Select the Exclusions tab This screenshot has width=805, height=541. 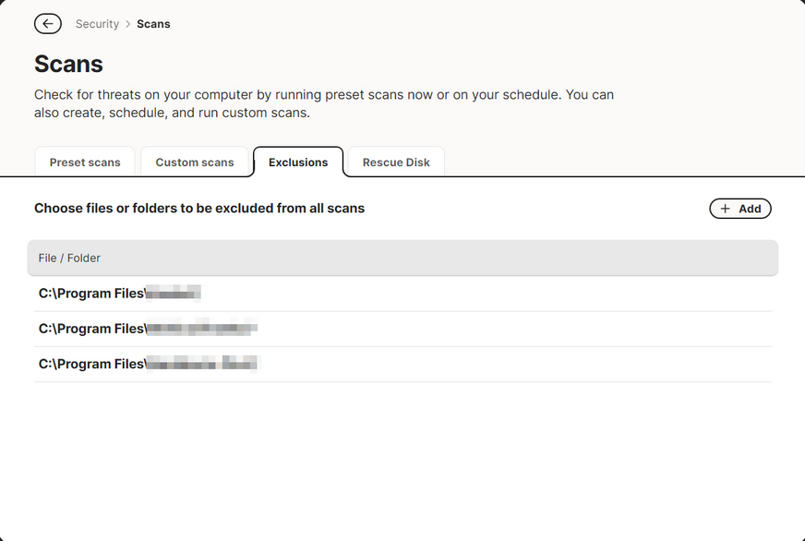(298, 162)
